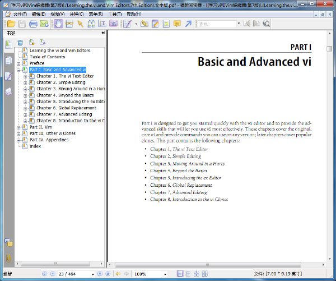Viewport: 336px width, 281px height.
Task: Expand Part III. Other vi Clones
Action: pyautogui.click(x=18, y=133)
